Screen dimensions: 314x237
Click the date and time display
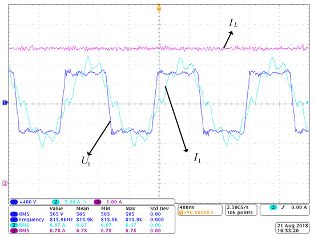[292, 228]
